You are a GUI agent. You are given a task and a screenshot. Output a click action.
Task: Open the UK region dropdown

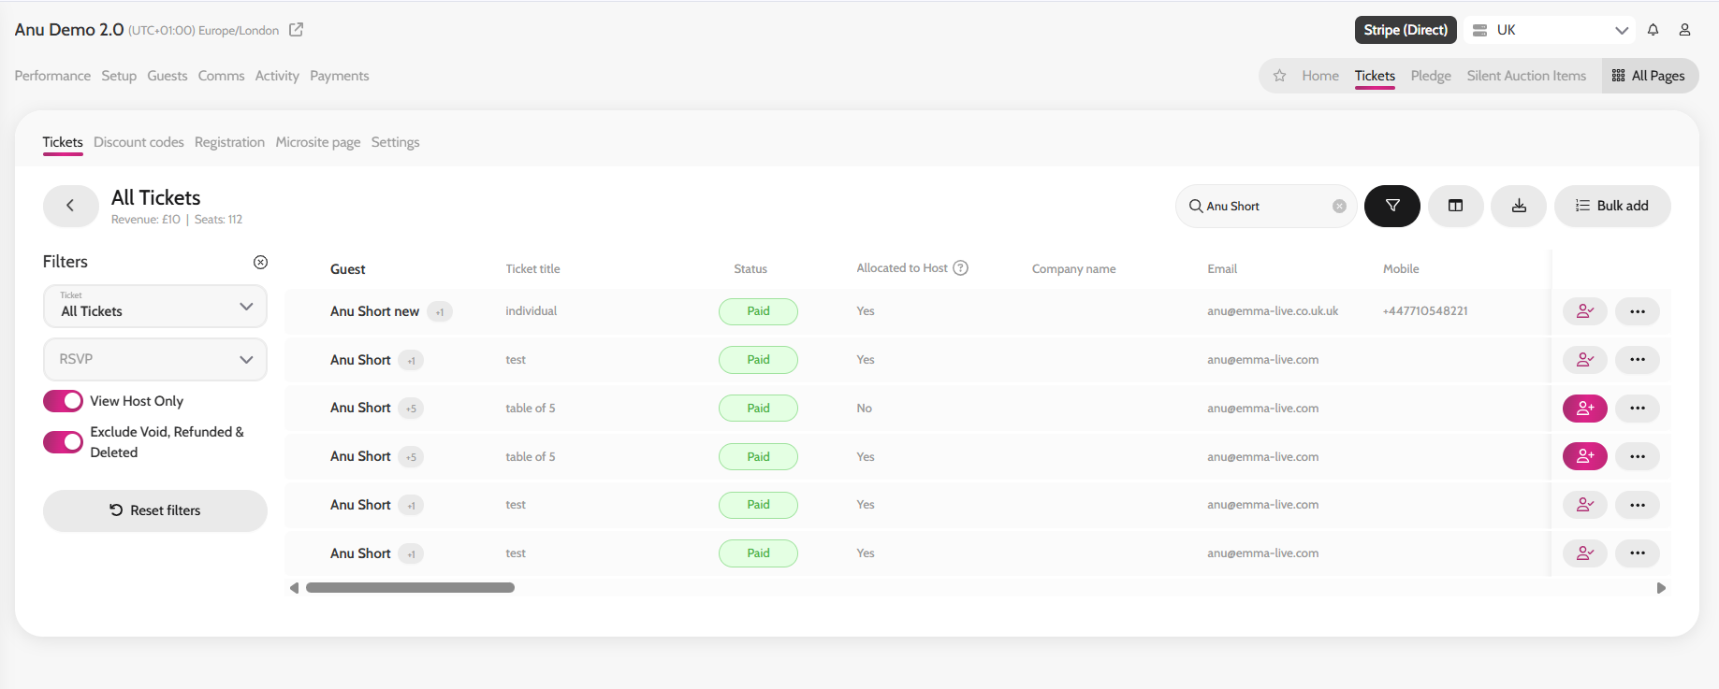tap(1550, 30)
